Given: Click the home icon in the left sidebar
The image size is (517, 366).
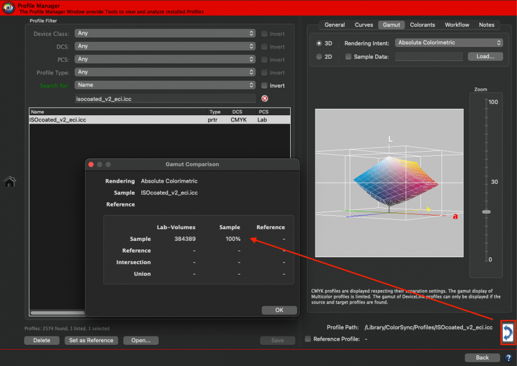Looking at the screenshot, I should pos(8,181).
